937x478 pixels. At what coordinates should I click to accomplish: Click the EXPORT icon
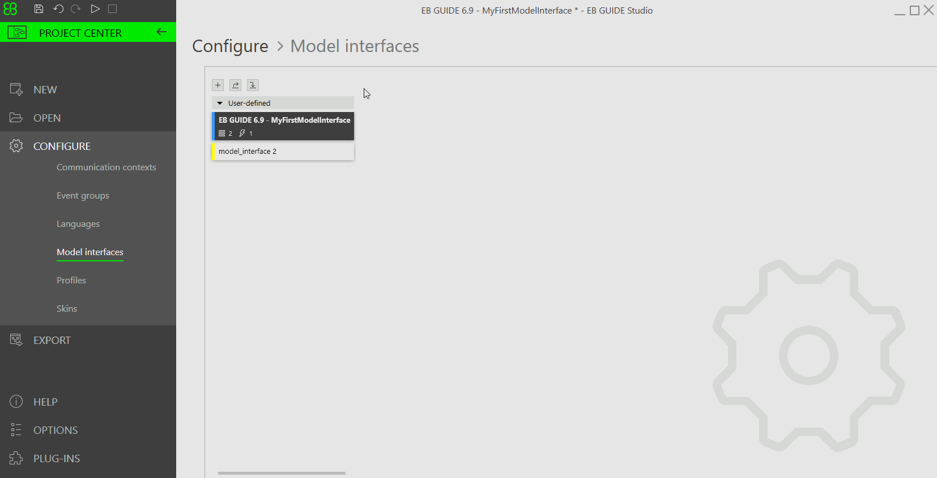click(16, 340)
